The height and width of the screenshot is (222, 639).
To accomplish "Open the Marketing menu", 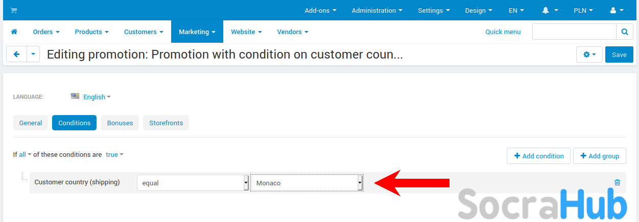I will pos(197,32).
